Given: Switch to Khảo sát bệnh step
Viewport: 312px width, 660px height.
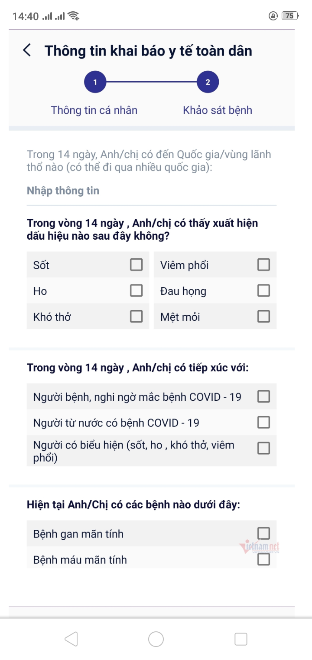Looking at the screenshot, I should [x=218, y=110].
